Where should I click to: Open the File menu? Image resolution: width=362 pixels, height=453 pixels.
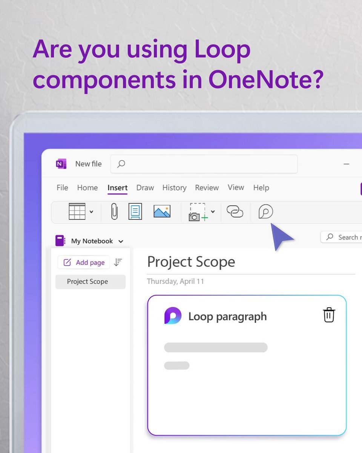[62, 188]
